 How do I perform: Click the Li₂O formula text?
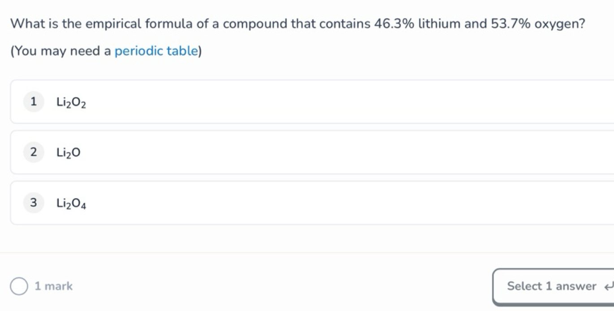point(69,153)
